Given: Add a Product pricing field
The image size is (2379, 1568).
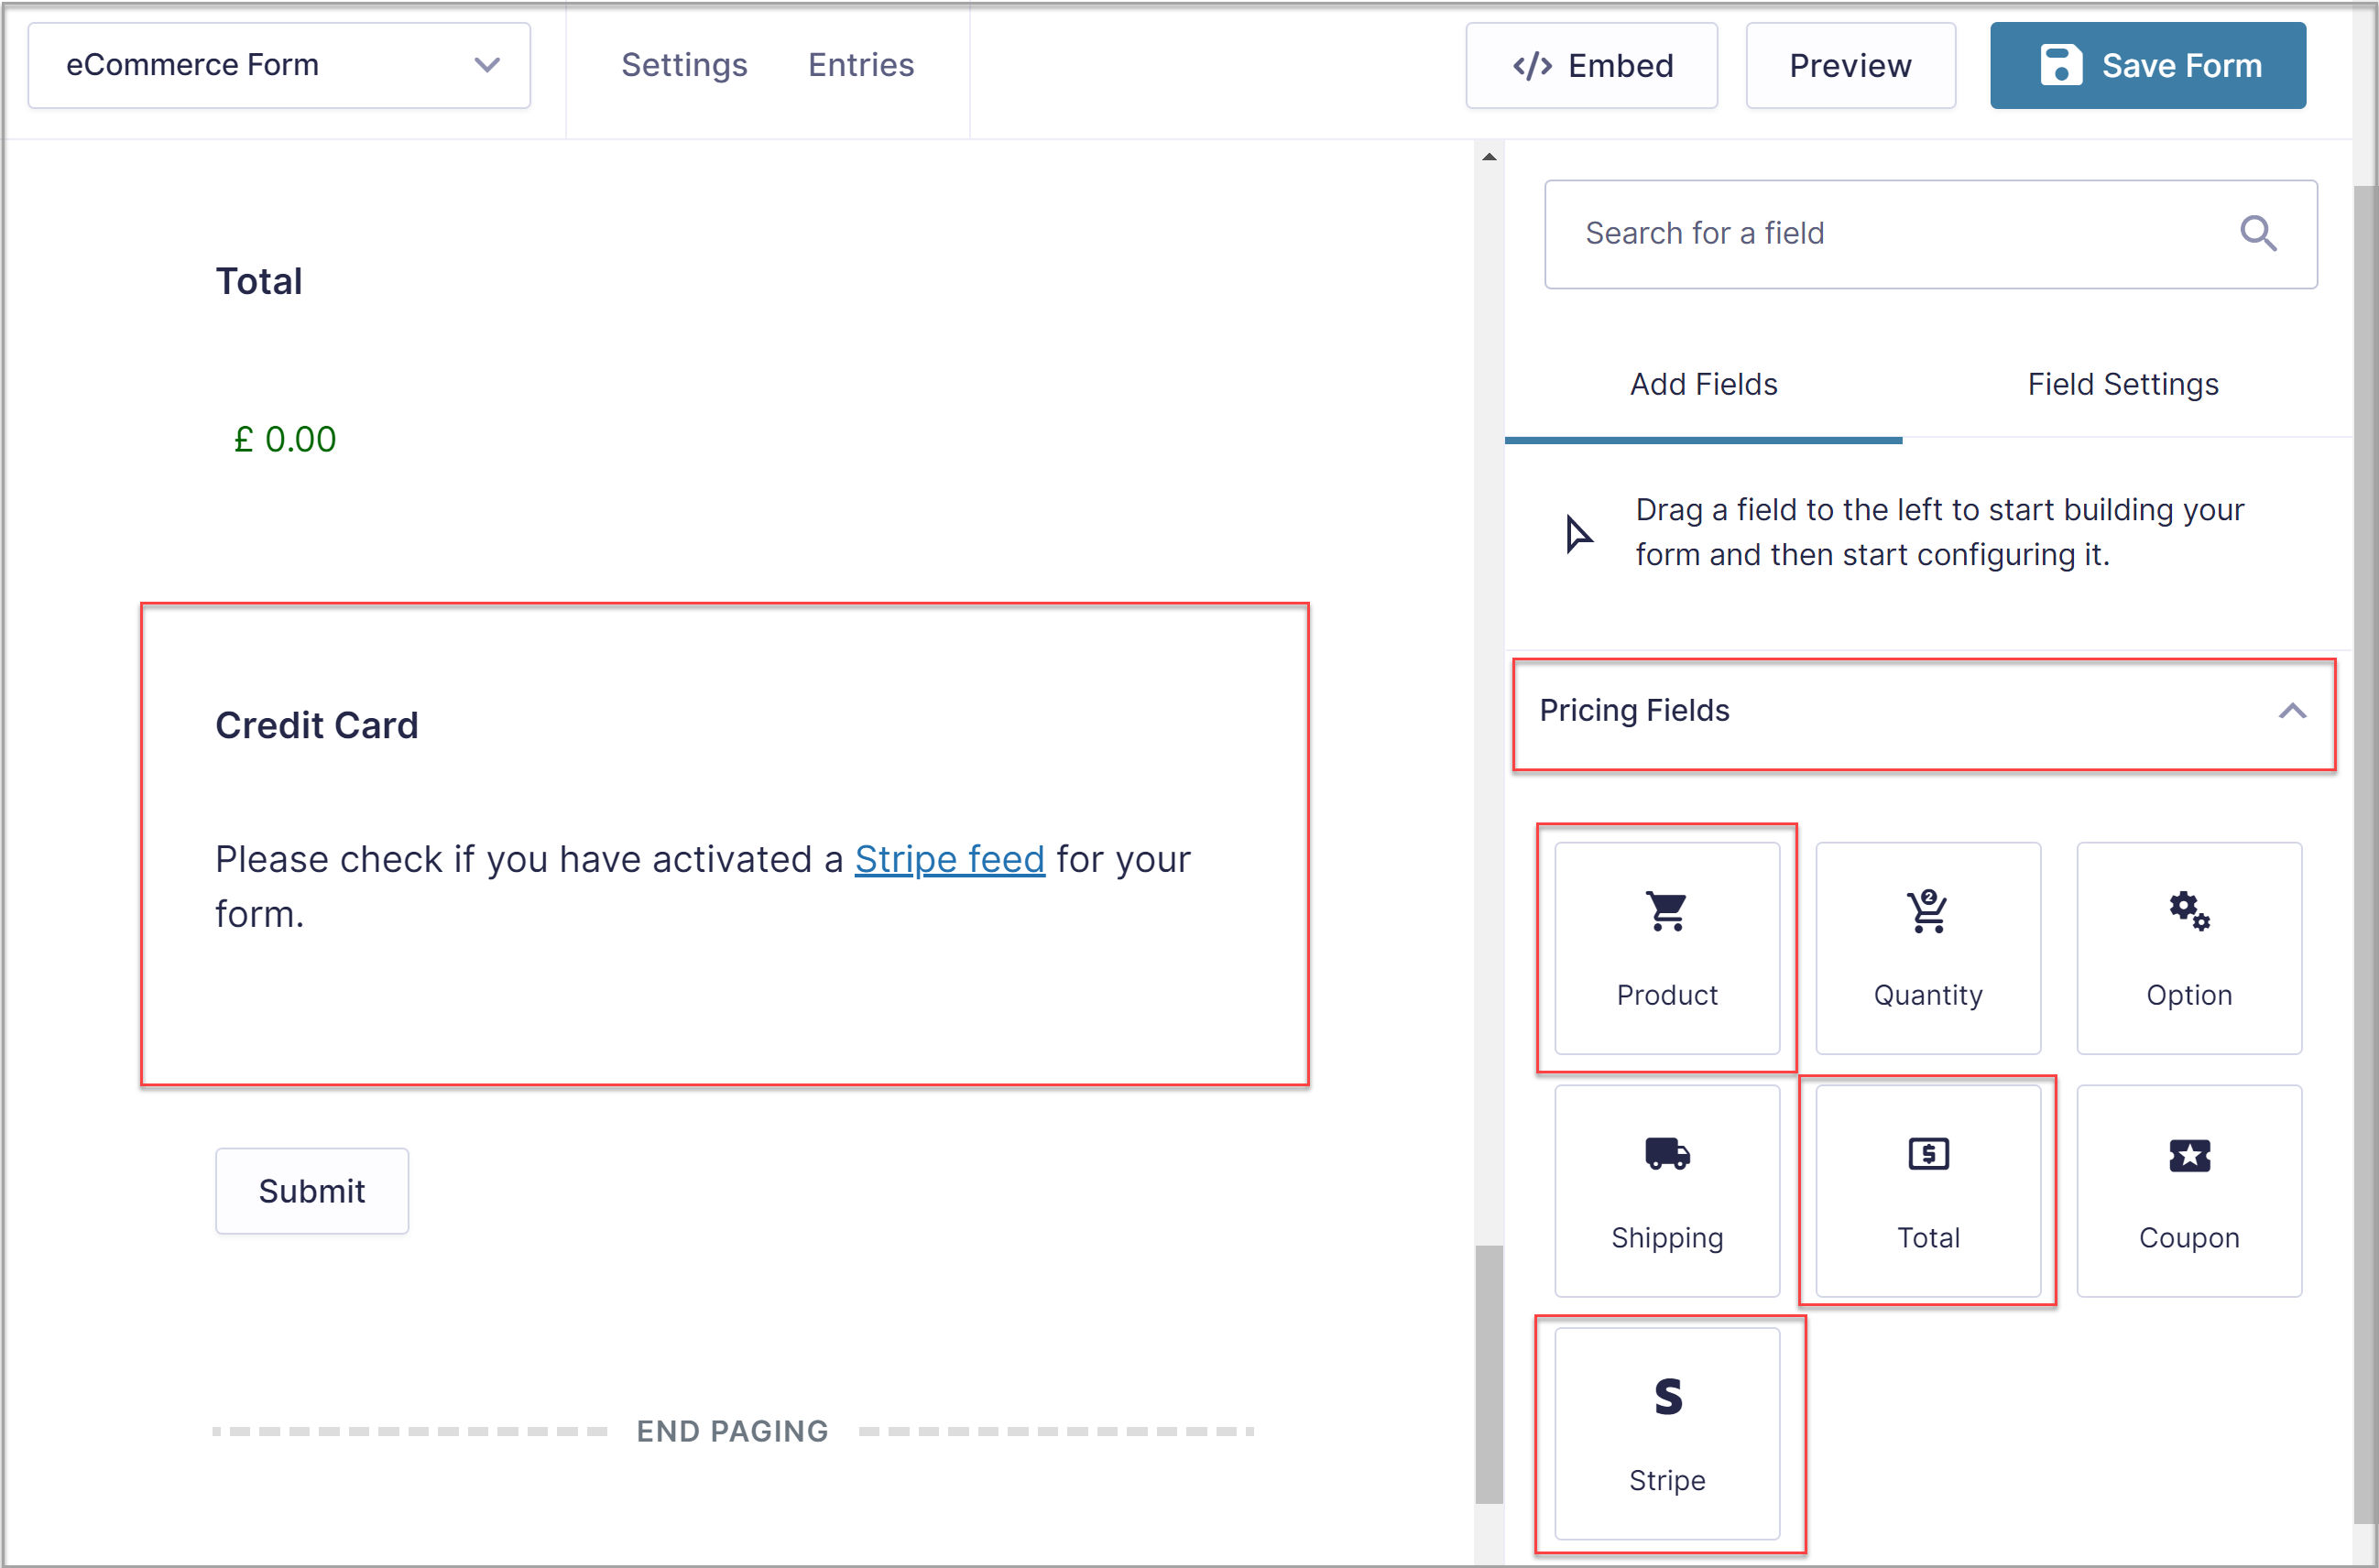Looking at the screenshot, I should (x=1667, y=947).
